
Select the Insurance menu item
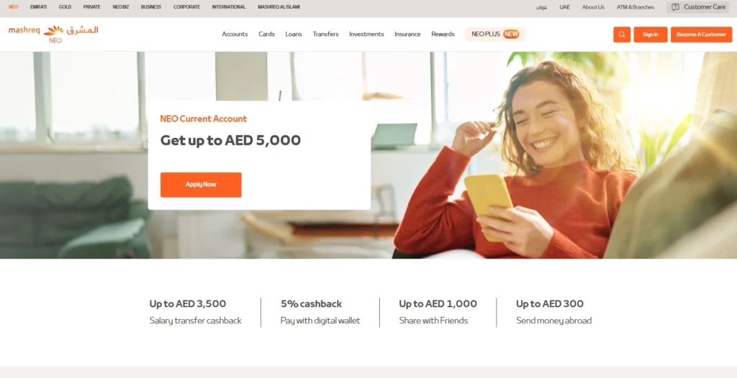click(x=407, y=34)
